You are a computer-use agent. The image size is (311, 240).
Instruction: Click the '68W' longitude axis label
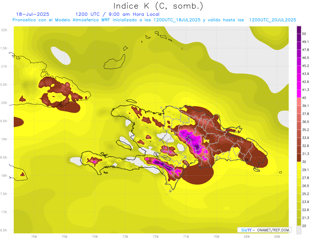pos(277,236)
